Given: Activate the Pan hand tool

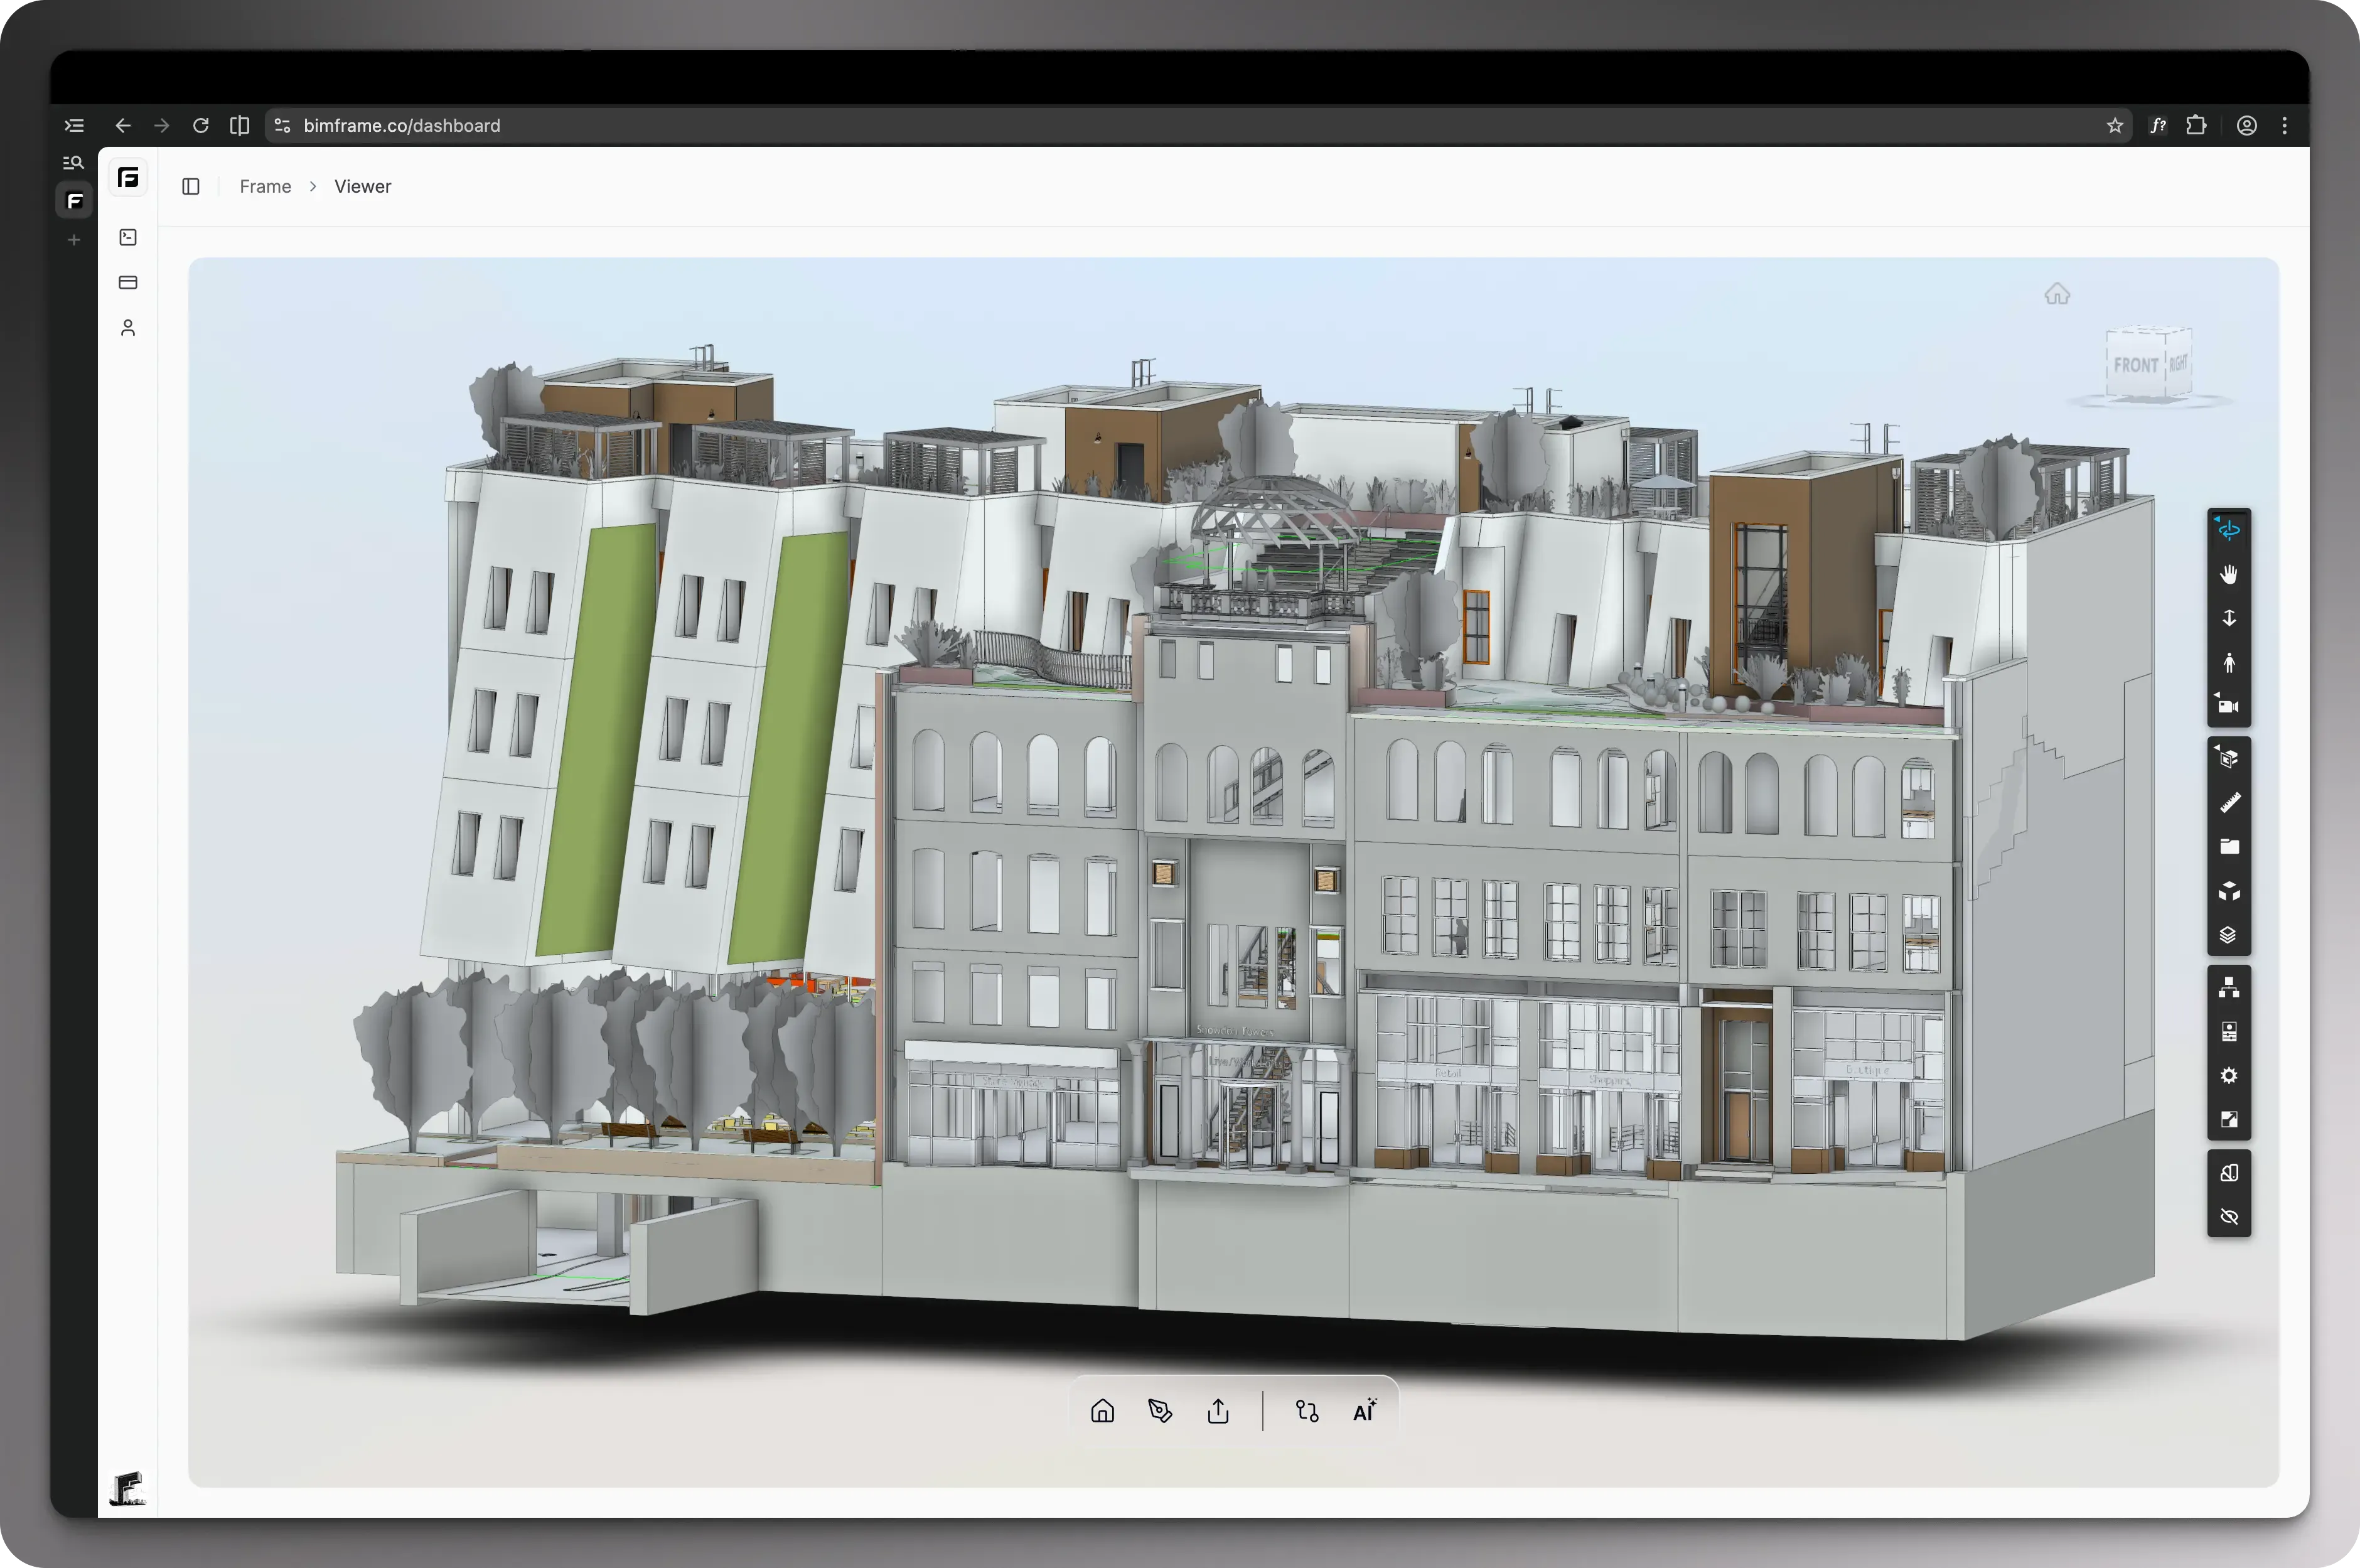Looking at the screenshot, I should click(2230, 574).
